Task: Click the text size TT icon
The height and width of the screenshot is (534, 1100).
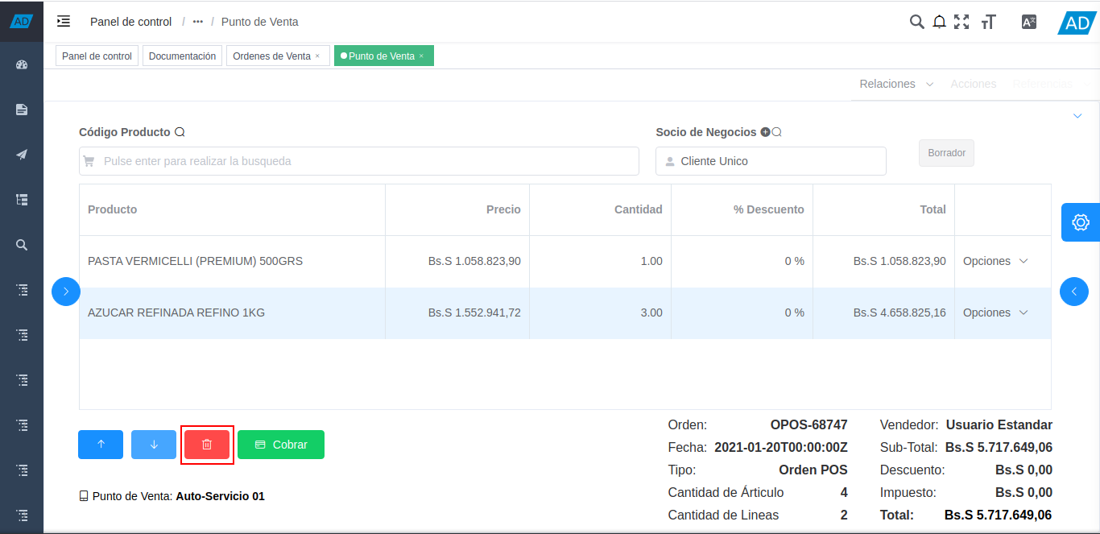Action: pyautogui.click(x=988, y=22)
